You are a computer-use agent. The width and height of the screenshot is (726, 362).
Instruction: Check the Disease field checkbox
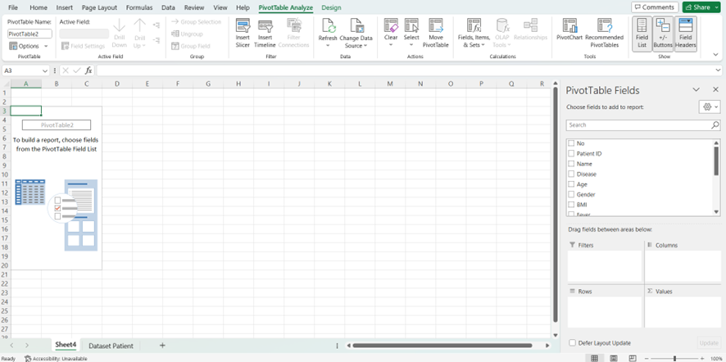tap(571, 174)
